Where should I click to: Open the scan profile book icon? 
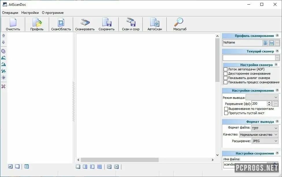pyautogui.click(x=265, y=43)
